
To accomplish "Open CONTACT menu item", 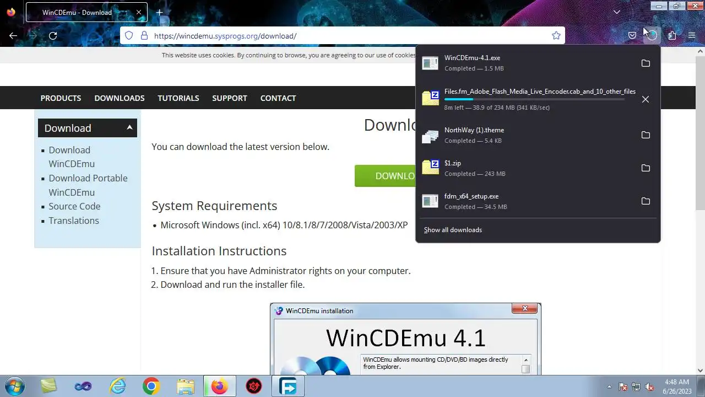I will [x=278, y=98].
